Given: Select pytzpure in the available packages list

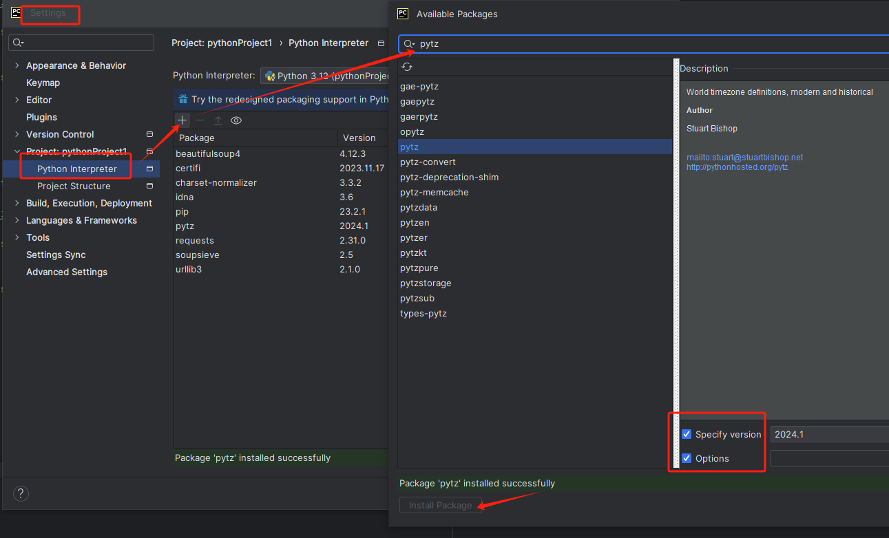Looking at the screenshot, I should pyautogui.click(x=535, y=268).
